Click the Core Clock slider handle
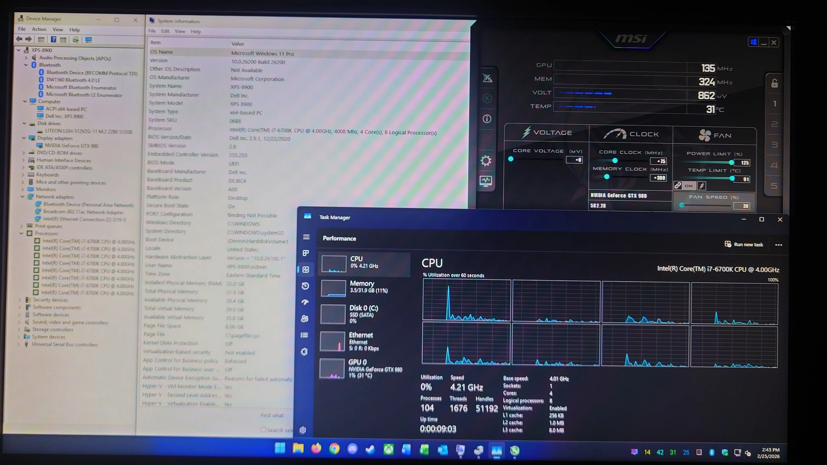This screenshot has width=827, height=465. (615, 161)
